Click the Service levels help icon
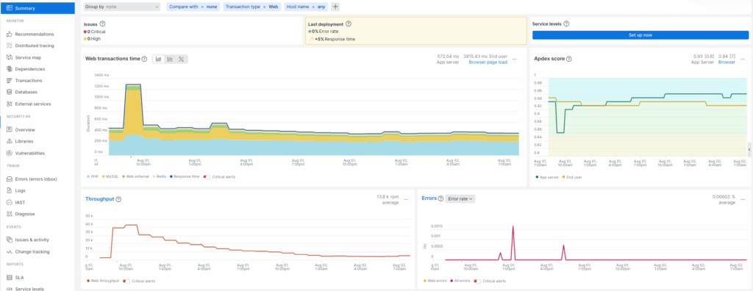Image resolution: width=753 pixels, height=291 pixels. (x=566, y=24)
